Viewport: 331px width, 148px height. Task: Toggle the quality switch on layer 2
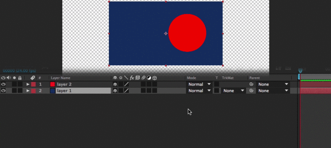(126, 84)
